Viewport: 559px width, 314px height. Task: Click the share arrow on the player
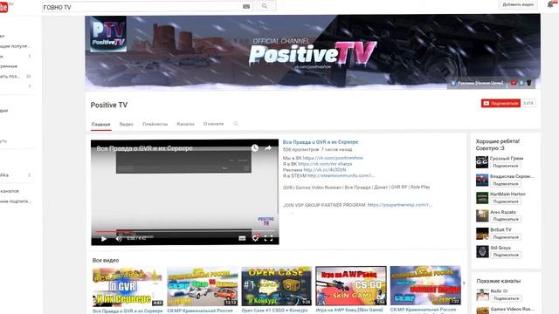click(268, 148)
